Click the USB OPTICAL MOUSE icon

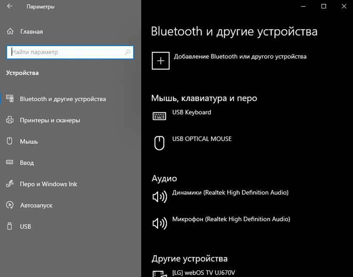coord(159,142)
